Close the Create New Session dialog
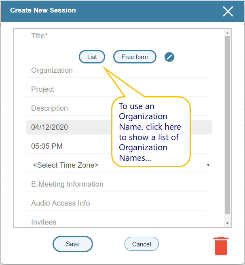Viewport: 245px width, 265px height. (x=228, y=11)
